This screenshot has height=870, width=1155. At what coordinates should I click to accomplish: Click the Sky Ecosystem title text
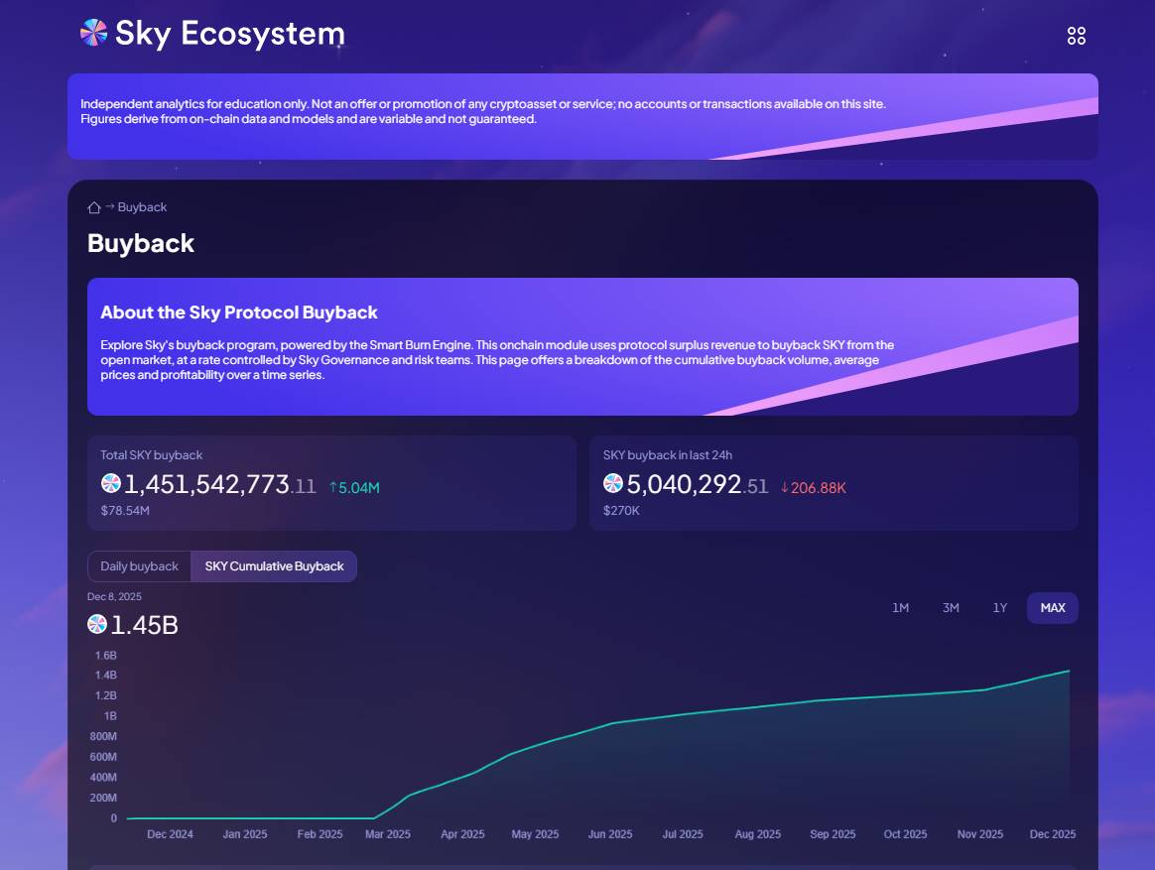pyautogui.click(x=229, y=34)
